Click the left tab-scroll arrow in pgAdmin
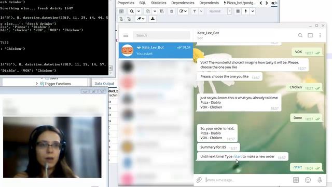This screenshot has width=332, height=187. tap(261, 3)
